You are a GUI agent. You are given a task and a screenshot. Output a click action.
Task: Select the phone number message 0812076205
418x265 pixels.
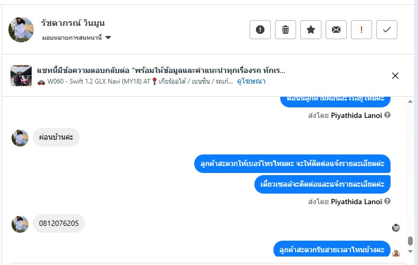(x=59, y=223)
